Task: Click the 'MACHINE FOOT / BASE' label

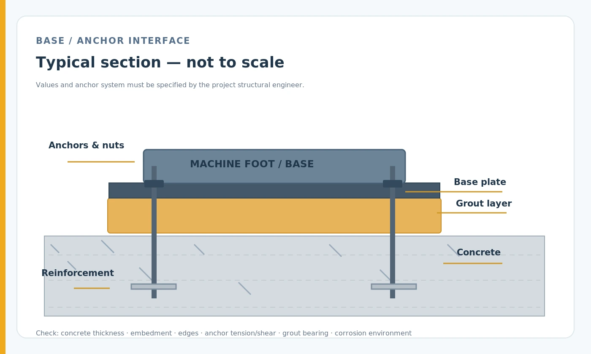Action: pos(252,164)
